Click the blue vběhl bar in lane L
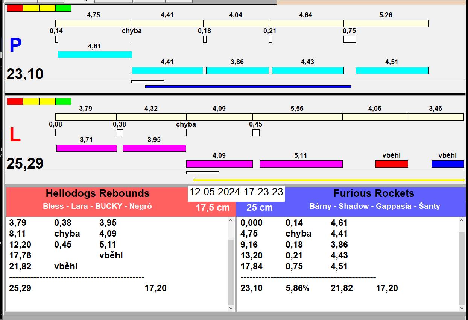Viewport: 468px width, 320px height. click(448, 164)
